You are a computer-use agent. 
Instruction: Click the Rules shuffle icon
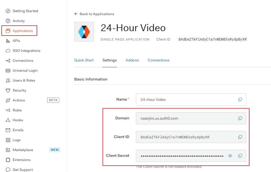(8, 110)
